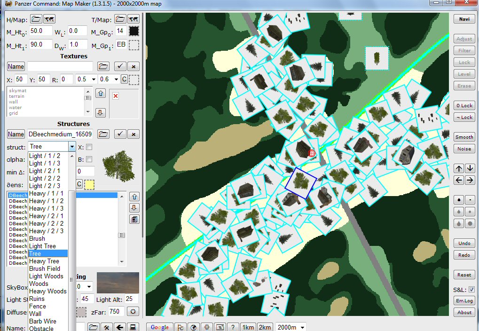Toggle the X checkbox beside struct
479x331 pixels.
pyautogui.click(x=89, y=147)
